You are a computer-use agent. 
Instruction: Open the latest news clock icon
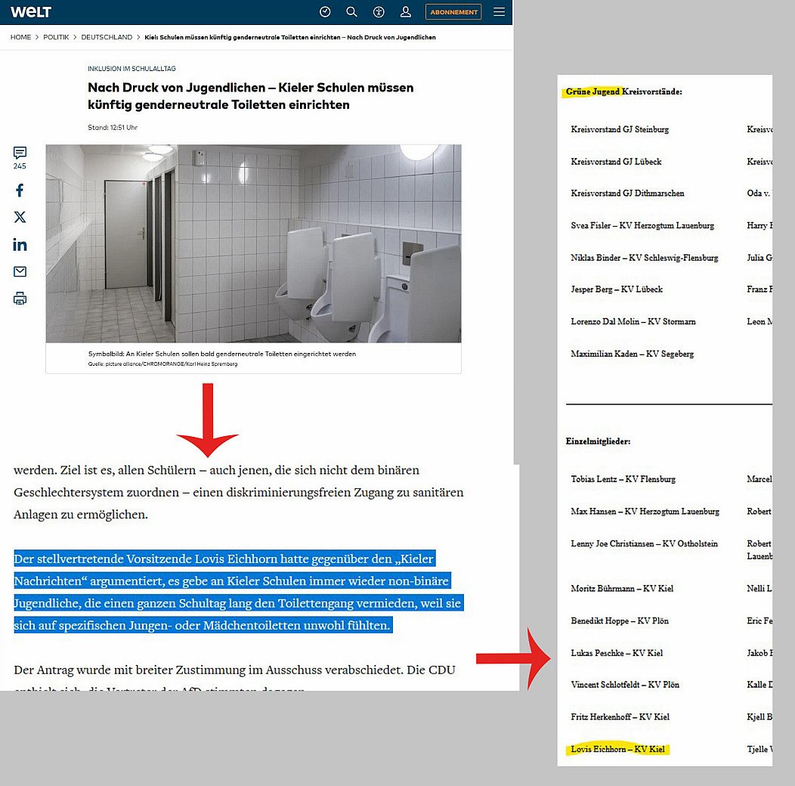click(325, 12)
